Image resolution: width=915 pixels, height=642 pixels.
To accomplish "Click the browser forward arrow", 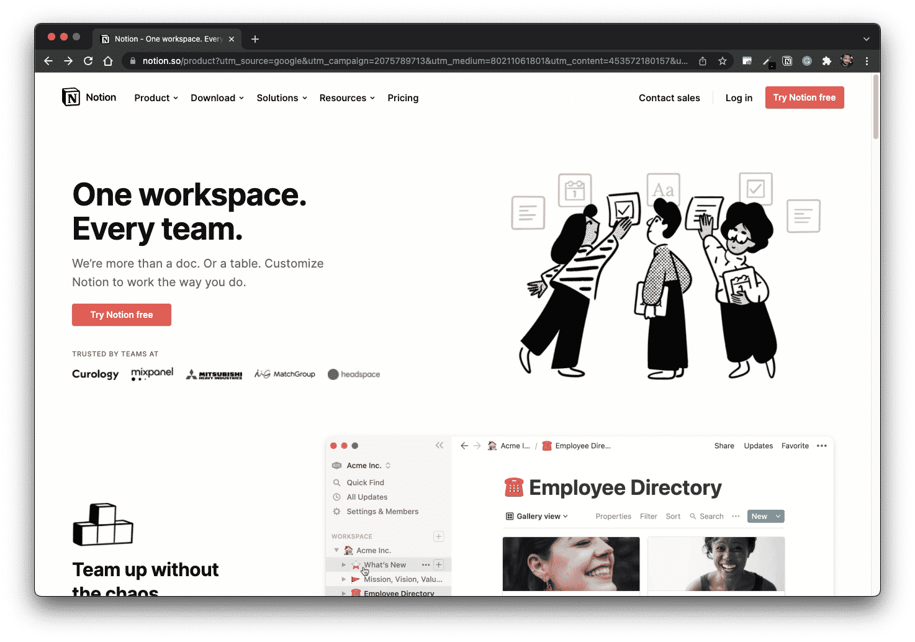I will (68, 61).
